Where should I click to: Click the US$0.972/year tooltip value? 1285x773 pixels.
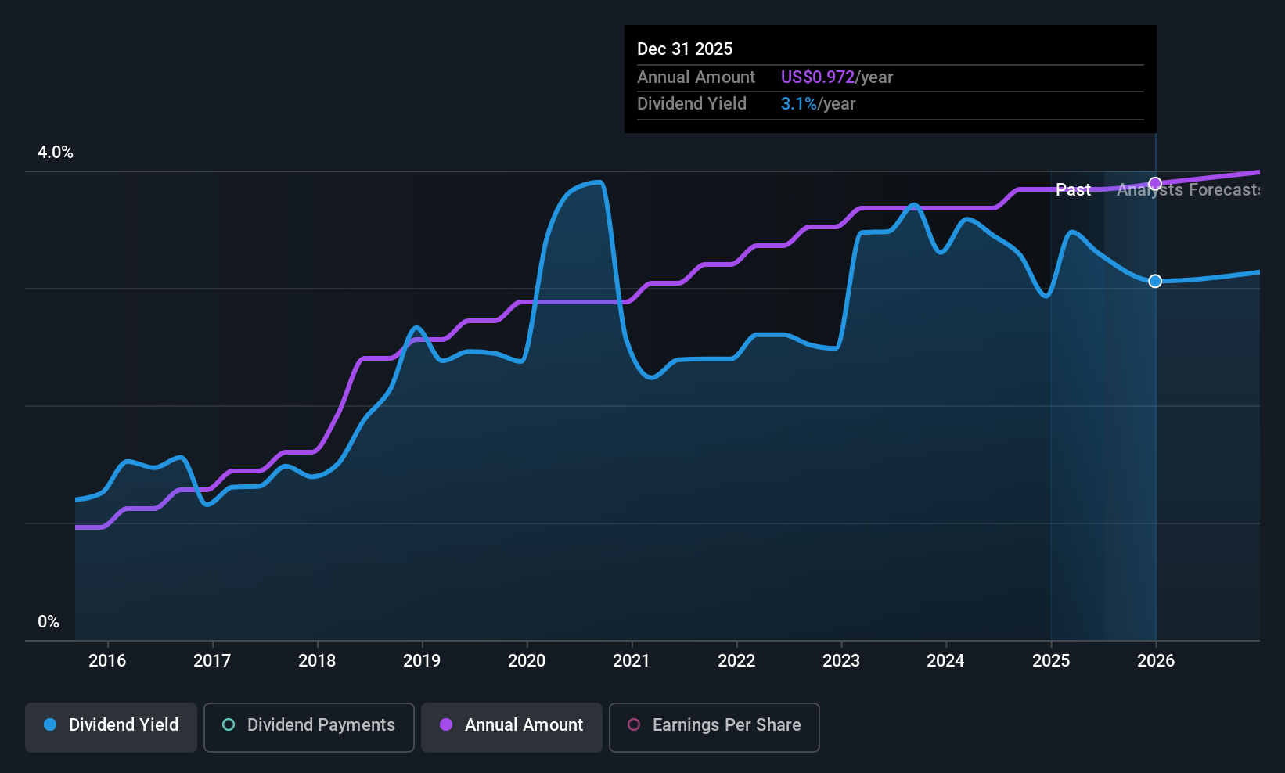(837, 77)
